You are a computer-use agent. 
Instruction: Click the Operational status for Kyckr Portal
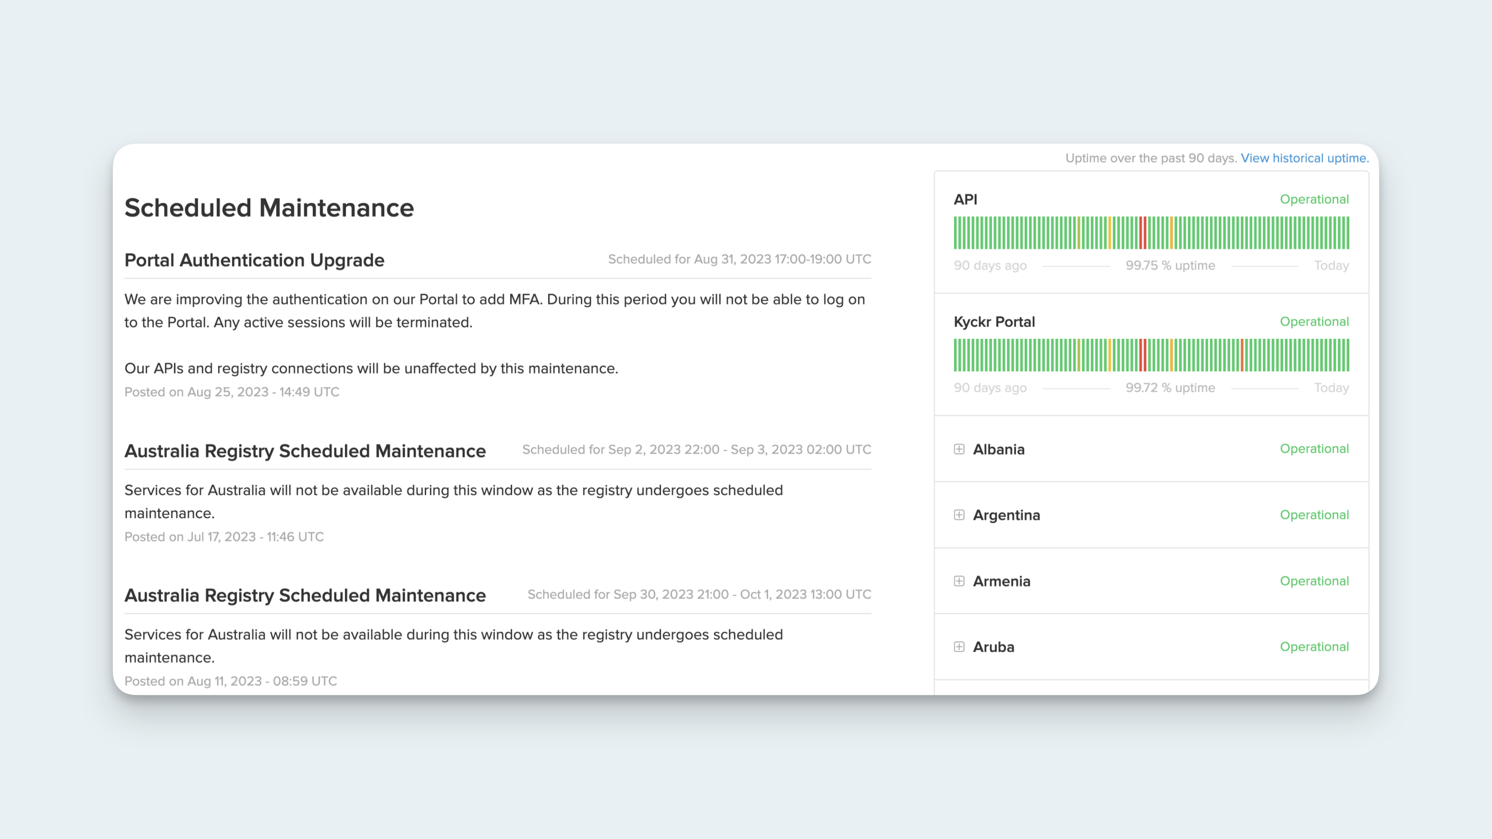1314,321
